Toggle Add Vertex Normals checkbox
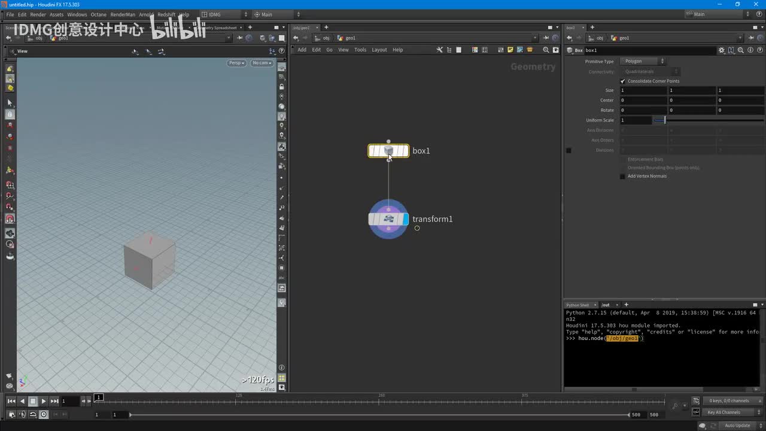Viewport: 766px width, 431px height. coord(622,176)
